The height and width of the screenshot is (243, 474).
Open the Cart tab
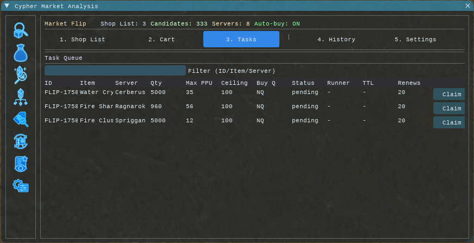tap(160, 40)
